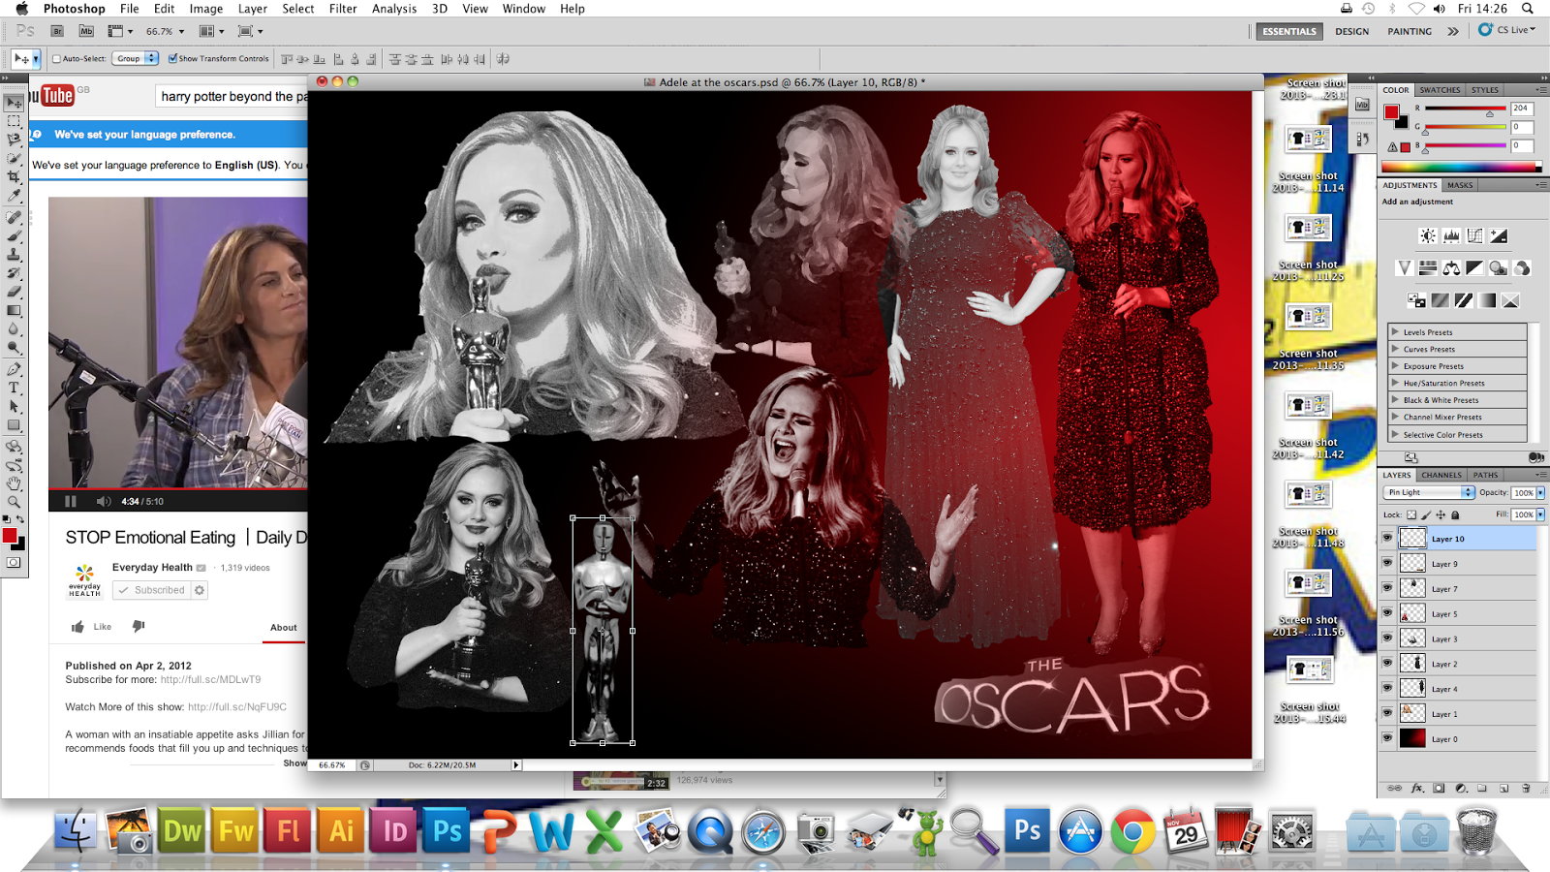Add a Levels adjustment

click(x=1451, y=235)
